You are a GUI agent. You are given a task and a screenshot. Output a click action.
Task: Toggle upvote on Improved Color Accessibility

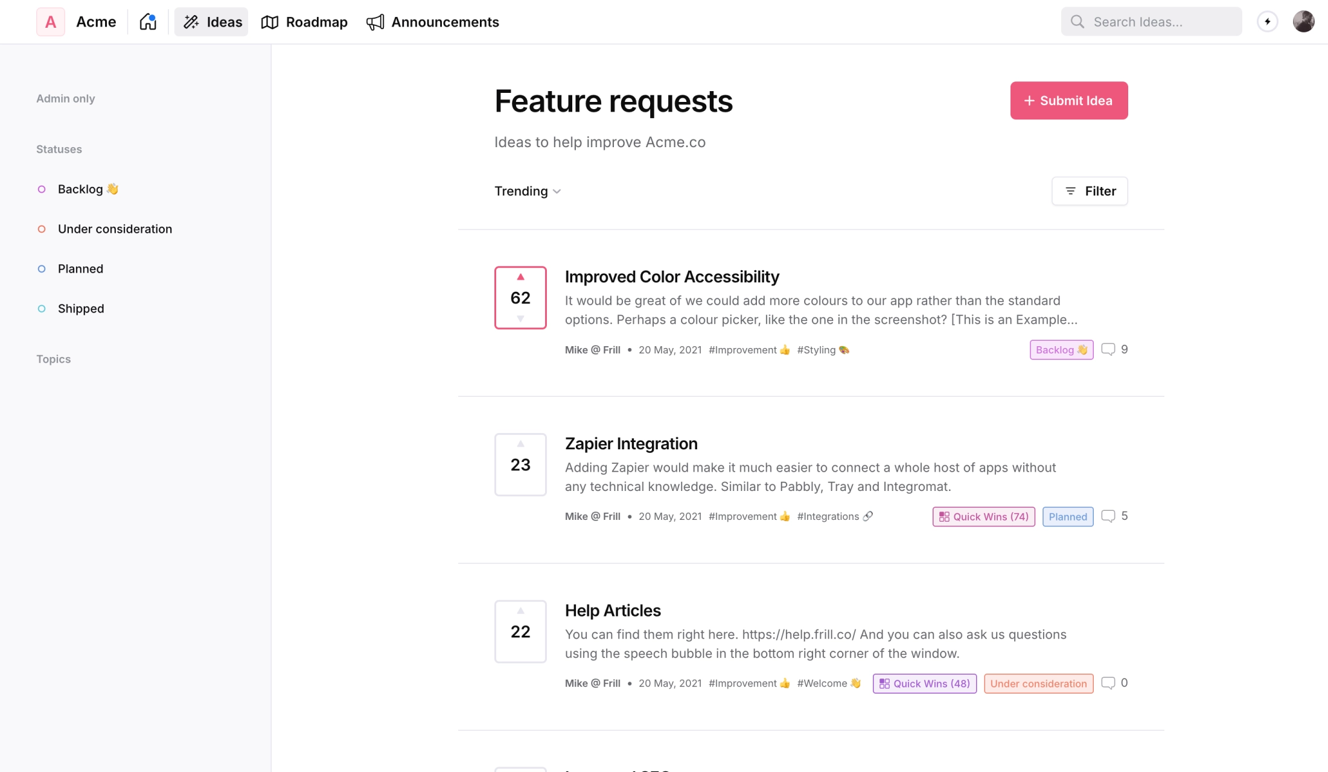click(x=520, y=277)
